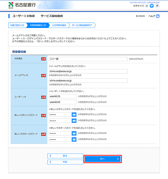Set font size to 大 (large)

(157, 6)
